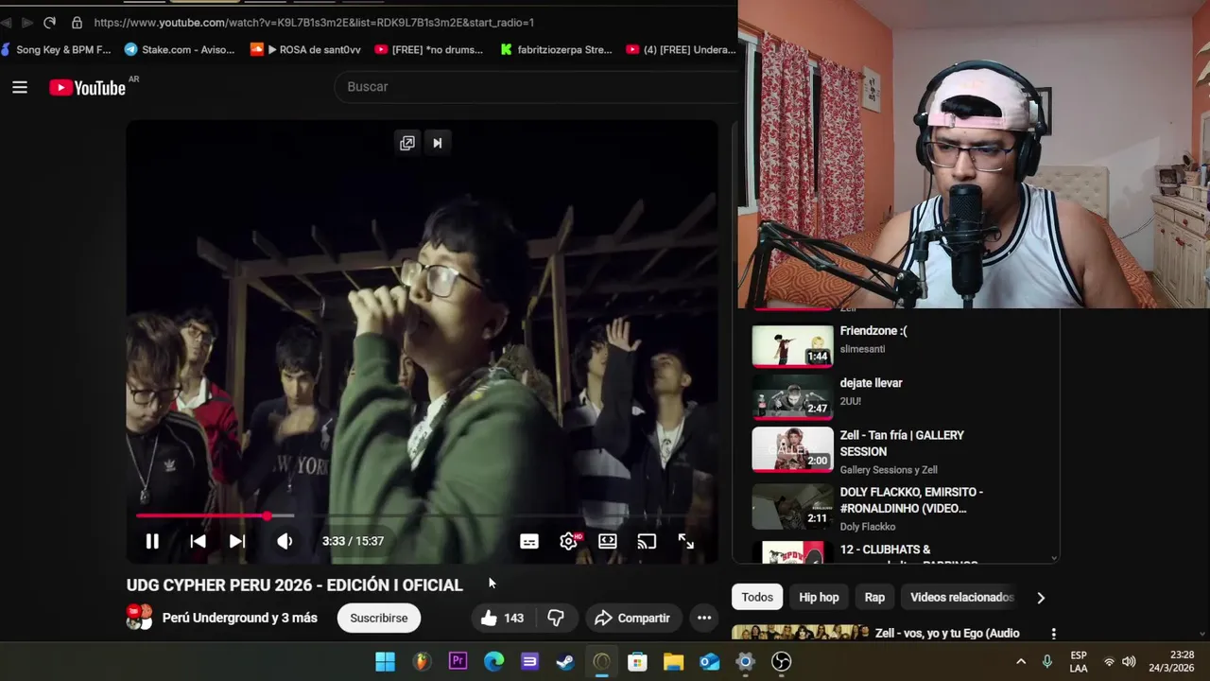Screen dimensions: 1210x681
Task: Mute the video using the speaker icon
Action: pos(285,541)
